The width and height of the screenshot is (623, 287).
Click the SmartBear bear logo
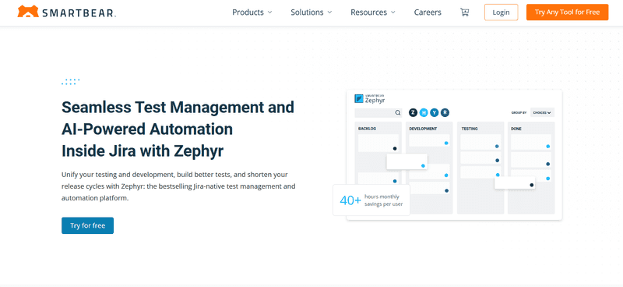pyautogui.click(x=28, y=12)
